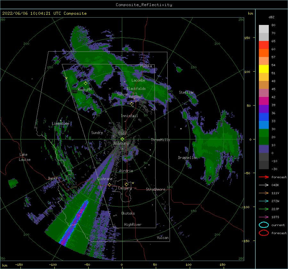Viewport: 288px width, 269px height.
Task: Click the Cochrane city label
Action: [105, 179]
